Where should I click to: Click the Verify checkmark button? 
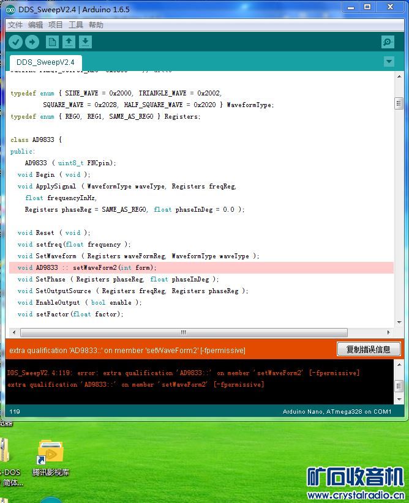[15, 42]
